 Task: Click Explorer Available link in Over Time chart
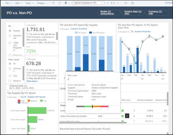coord(142,32)
